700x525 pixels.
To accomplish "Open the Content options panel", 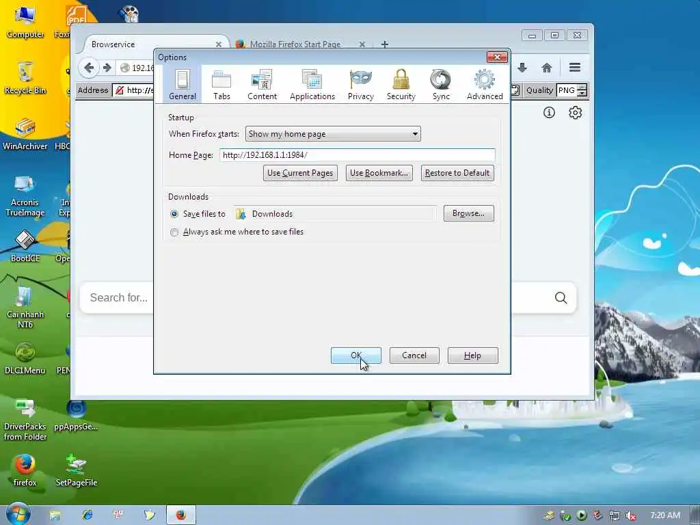I will pos(262,84).
